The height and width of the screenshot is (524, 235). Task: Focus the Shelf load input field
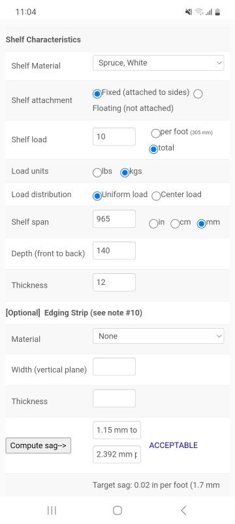114,137
